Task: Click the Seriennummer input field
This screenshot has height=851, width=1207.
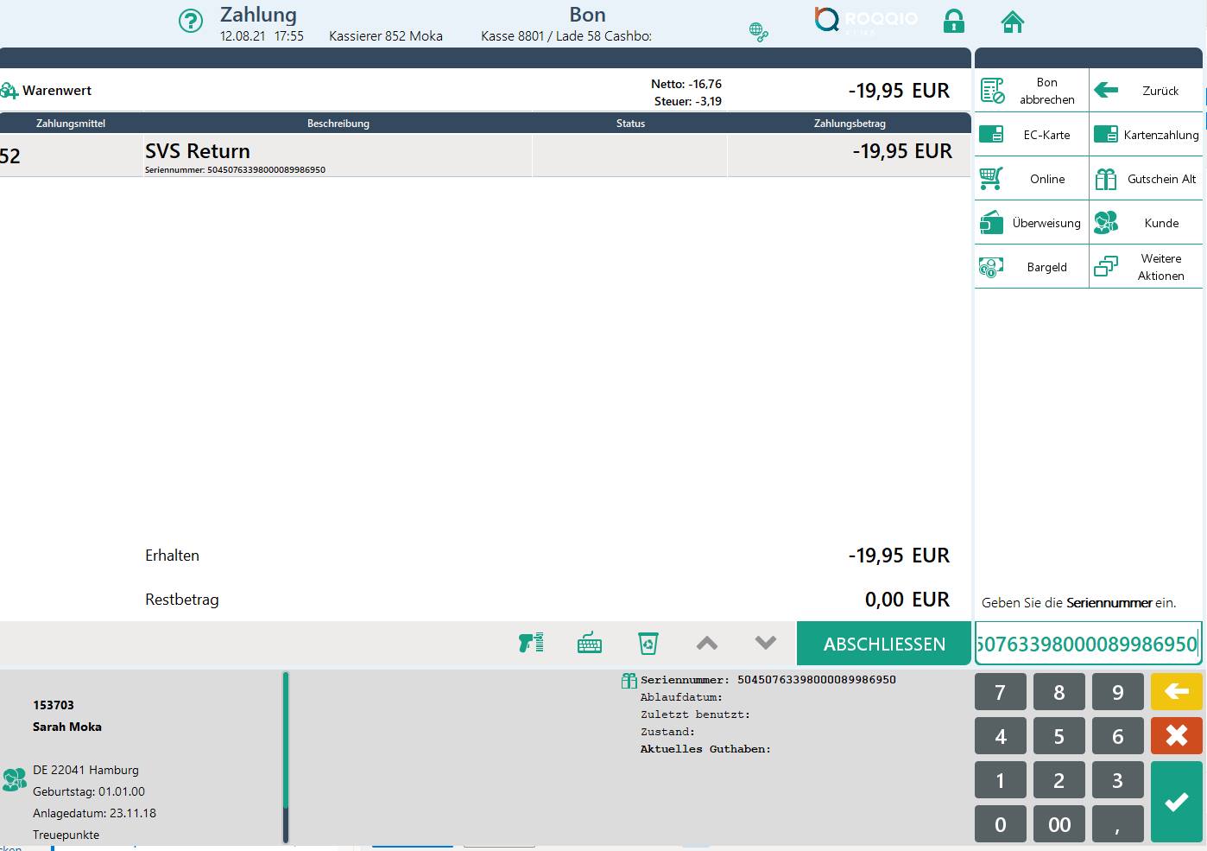Action: pos(1087,644)
